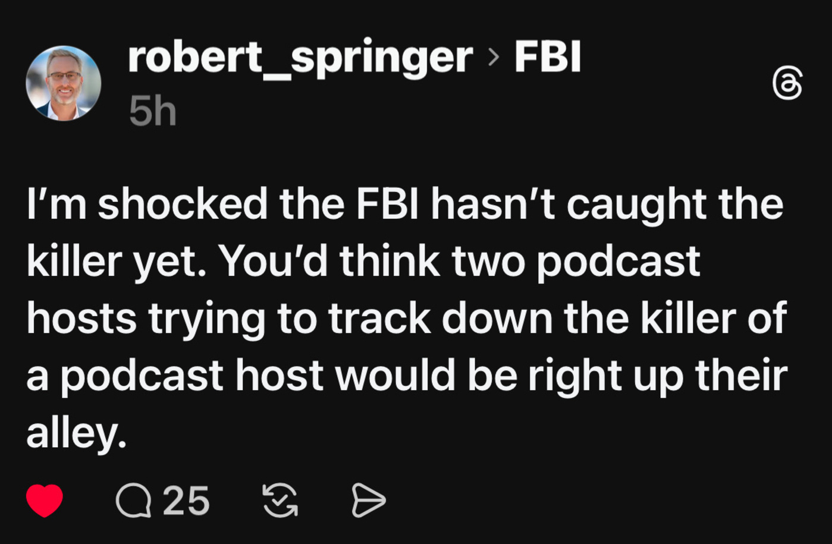View the 25 replies count
This screenshot has height=544, width=832.
(x=186, y=501)
